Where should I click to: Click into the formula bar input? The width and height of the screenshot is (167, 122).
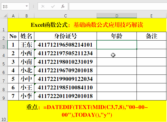(118, 6)
